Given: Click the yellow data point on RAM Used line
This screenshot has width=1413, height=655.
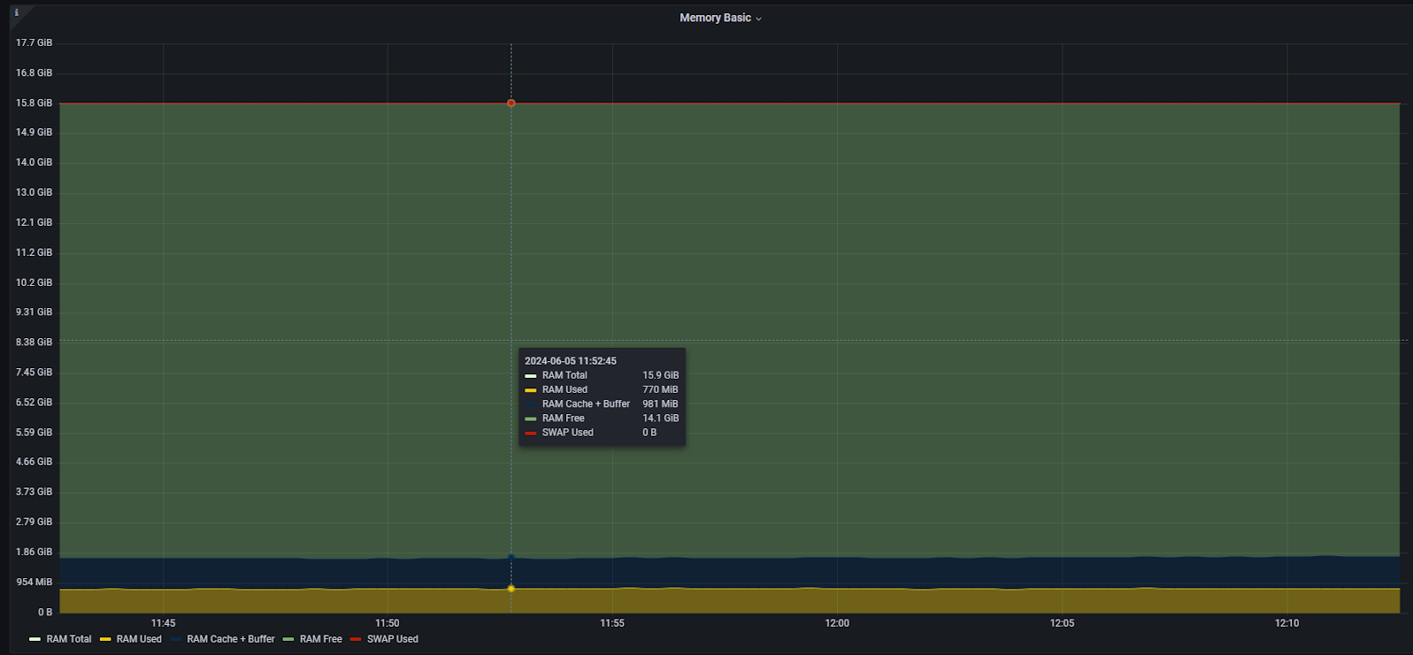Looking at the screenshot, I should 511,589.
